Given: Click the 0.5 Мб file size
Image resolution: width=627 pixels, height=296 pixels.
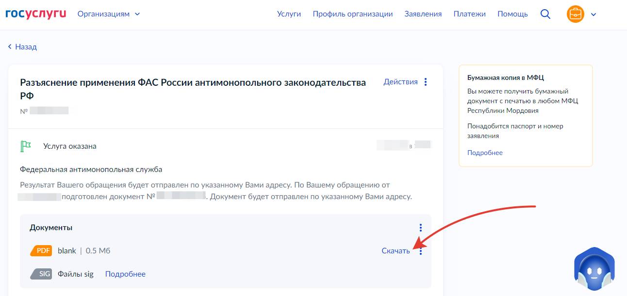Looking at the screenshot, I should 98,251.
